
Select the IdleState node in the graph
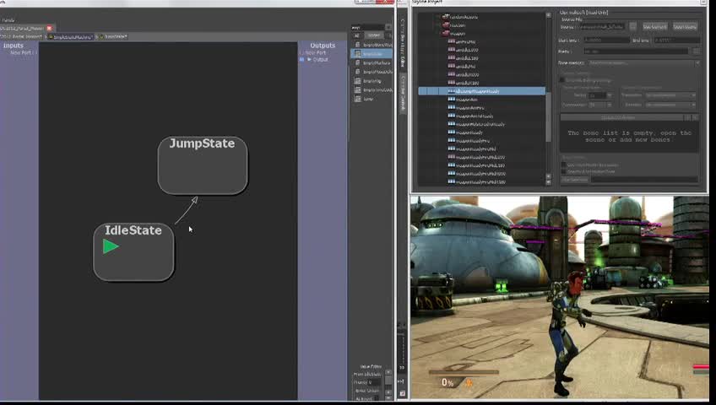point(133,251)
